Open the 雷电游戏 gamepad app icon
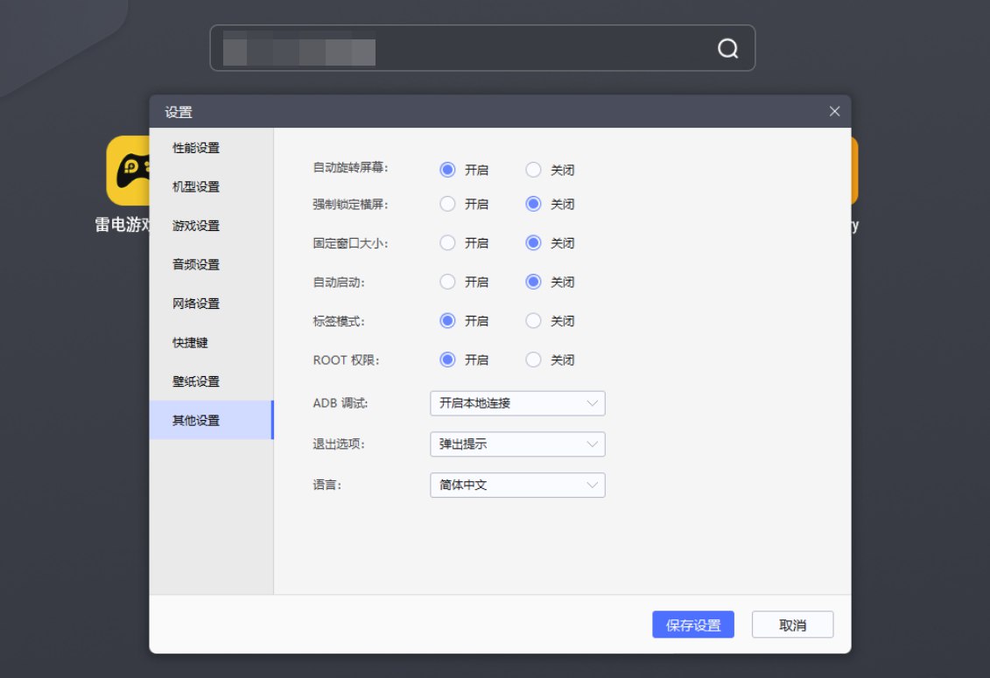This screenshot has height=678, width=990. (x=128, y=171)
